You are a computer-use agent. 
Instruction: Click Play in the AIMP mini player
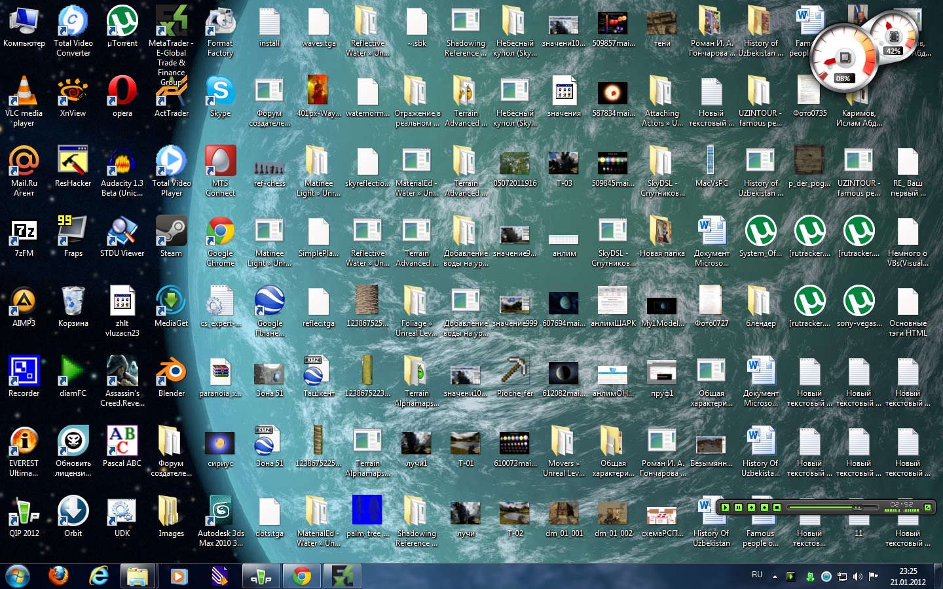pos(725,507)
